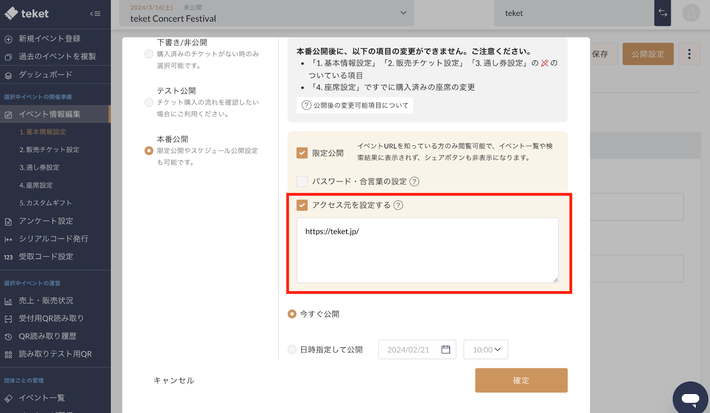Viewport: 710px width, 413px height.
Task: Open the 10:00 time dropdown
Action: click(x=485, y=349)
